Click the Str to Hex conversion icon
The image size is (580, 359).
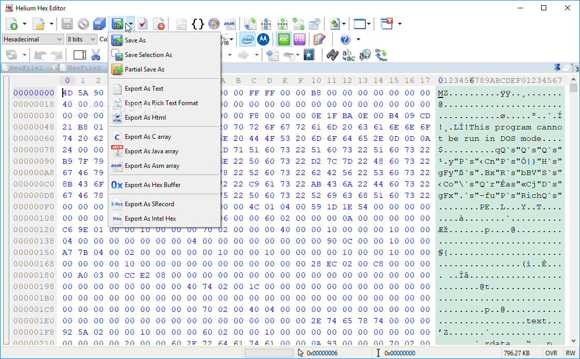[x=381, y=55]
